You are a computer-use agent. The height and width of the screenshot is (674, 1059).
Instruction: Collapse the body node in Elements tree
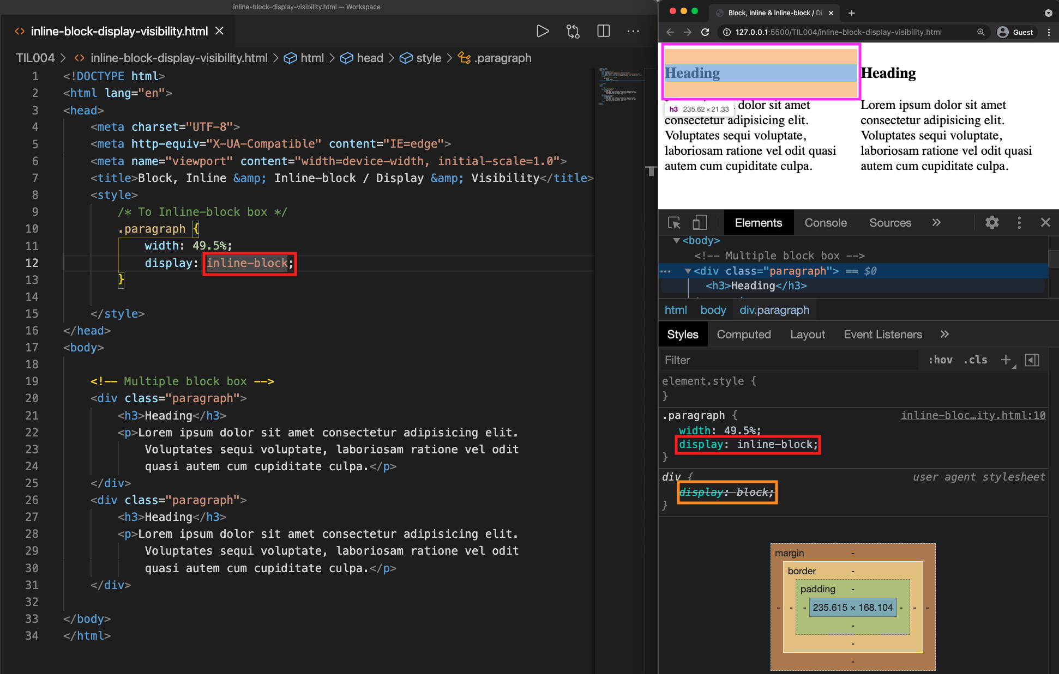(677, 240)
